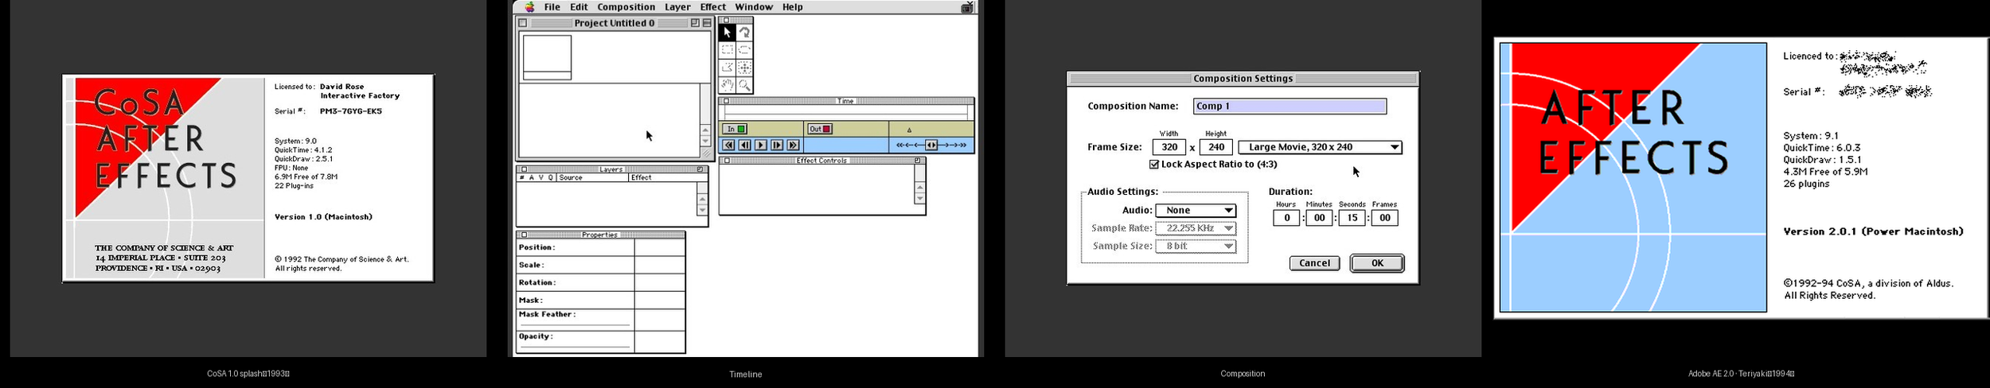The image size is (1990, 388).
Task: Click Cancel in Composition Settings
Action: pyautogui.click(x=1314, y=263)
